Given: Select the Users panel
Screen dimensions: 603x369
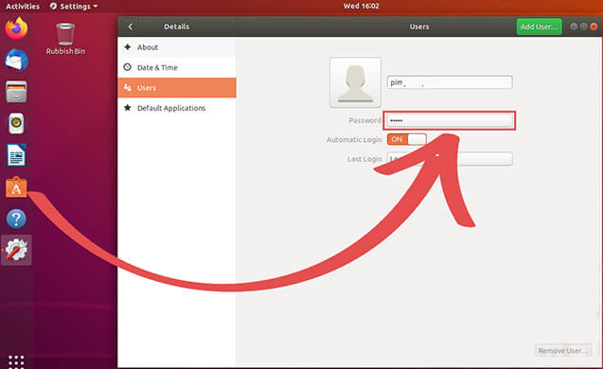Looking at the screenshot, I should [x=177, y=88].
